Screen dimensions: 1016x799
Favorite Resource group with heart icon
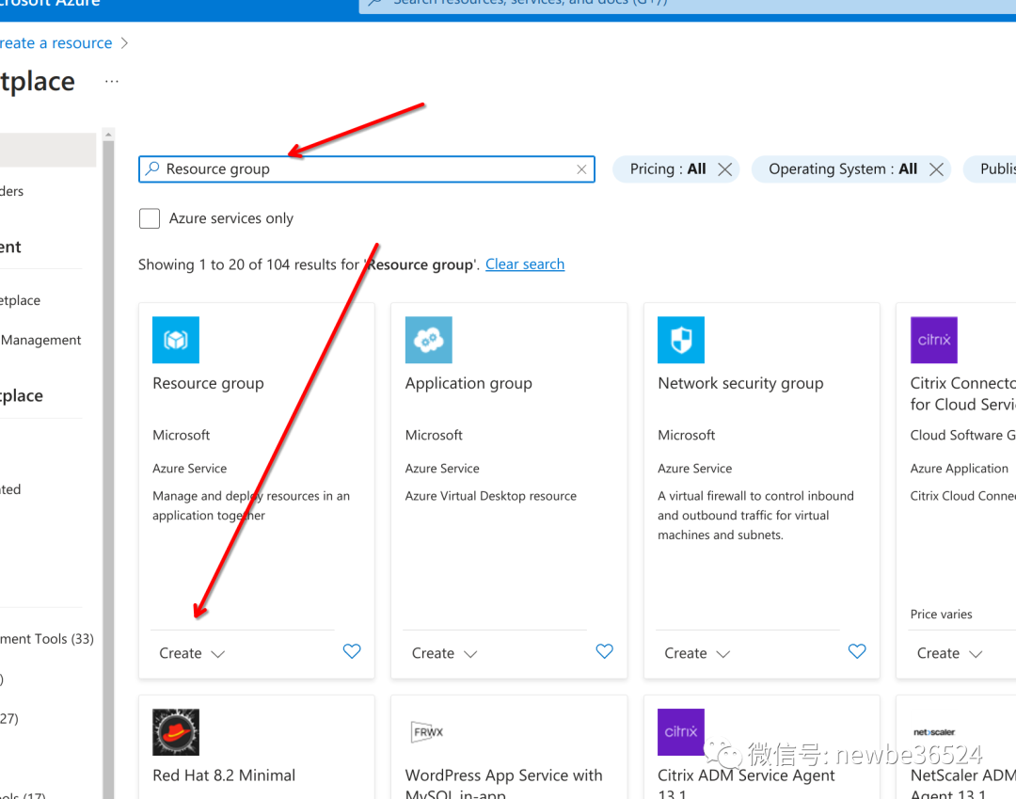(x=352, y=651)
